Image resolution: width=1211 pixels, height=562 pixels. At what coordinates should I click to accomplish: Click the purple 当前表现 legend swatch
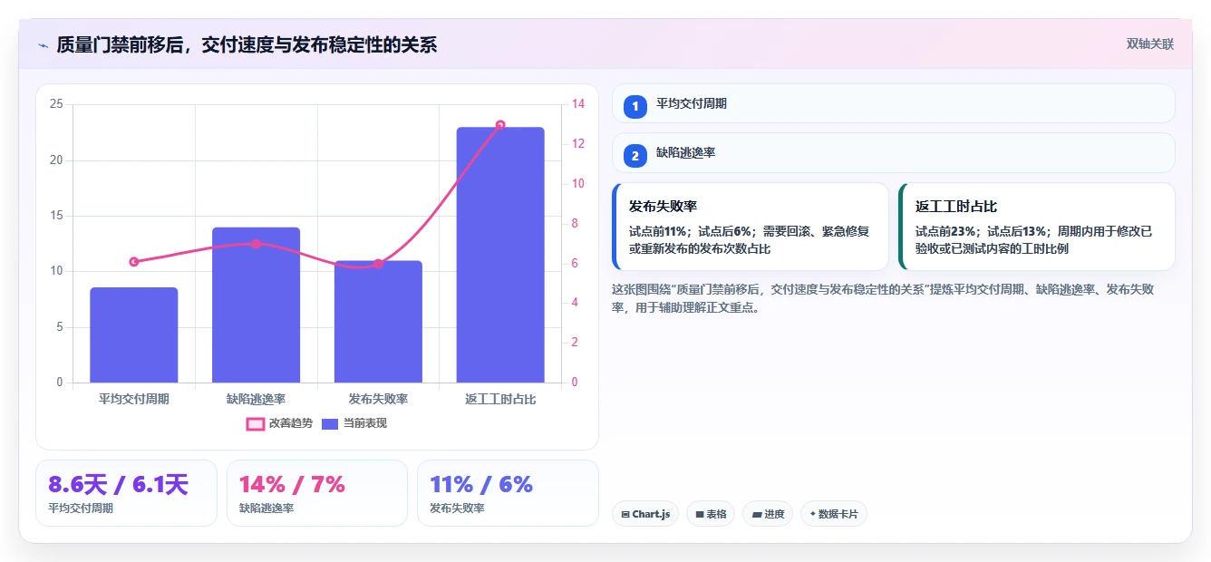tap(331, 423)
